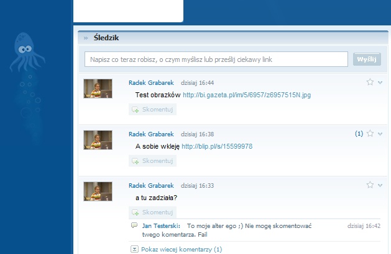Star the 16:33 a tu zadziała post

point(370,185)
